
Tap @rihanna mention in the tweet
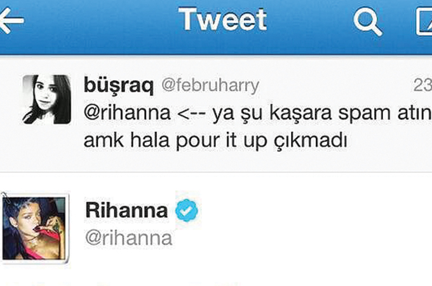(127, 112)
